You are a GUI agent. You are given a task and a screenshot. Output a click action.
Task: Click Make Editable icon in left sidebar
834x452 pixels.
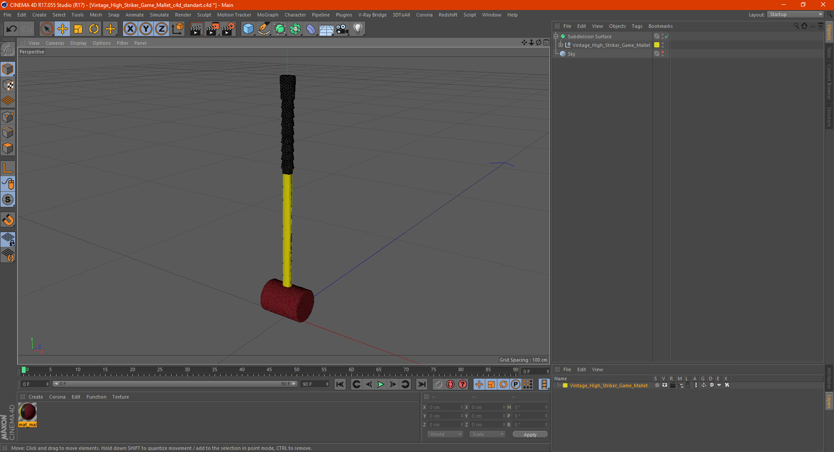pyautogui.click(x=8, y=50)
